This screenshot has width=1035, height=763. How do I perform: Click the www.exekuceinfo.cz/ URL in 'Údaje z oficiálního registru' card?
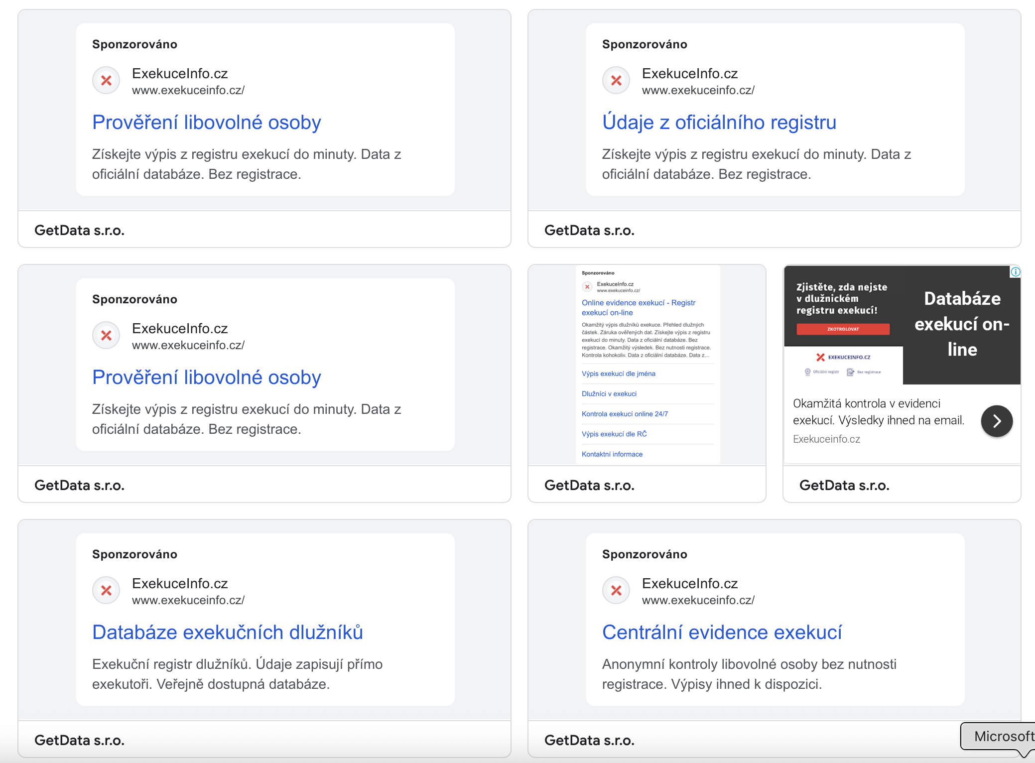pos(698,90)
